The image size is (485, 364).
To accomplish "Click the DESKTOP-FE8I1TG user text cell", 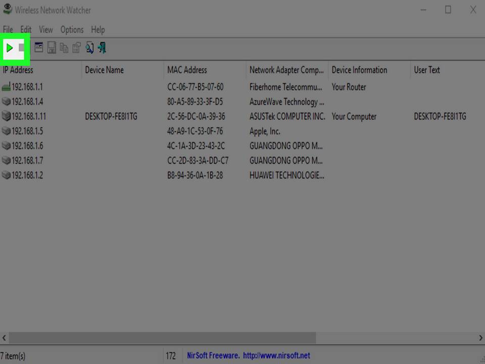I will point(440,116).
